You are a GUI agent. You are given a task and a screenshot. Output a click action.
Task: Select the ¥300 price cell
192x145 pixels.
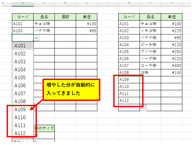(171, 66)
